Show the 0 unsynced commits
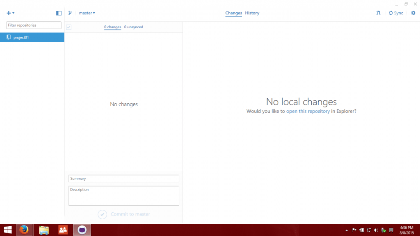This screenshot has height=236, width=420. tap(133, 27)
